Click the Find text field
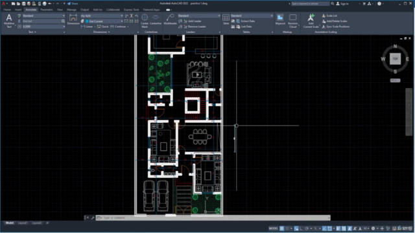Viewport: 415px width, 233px height. [41, 21]
